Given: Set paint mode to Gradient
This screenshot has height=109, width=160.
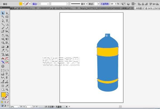Looking at the screenshot, I should (5, 102).
